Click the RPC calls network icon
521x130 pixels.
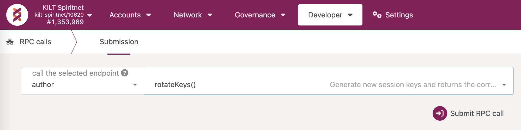10,42
